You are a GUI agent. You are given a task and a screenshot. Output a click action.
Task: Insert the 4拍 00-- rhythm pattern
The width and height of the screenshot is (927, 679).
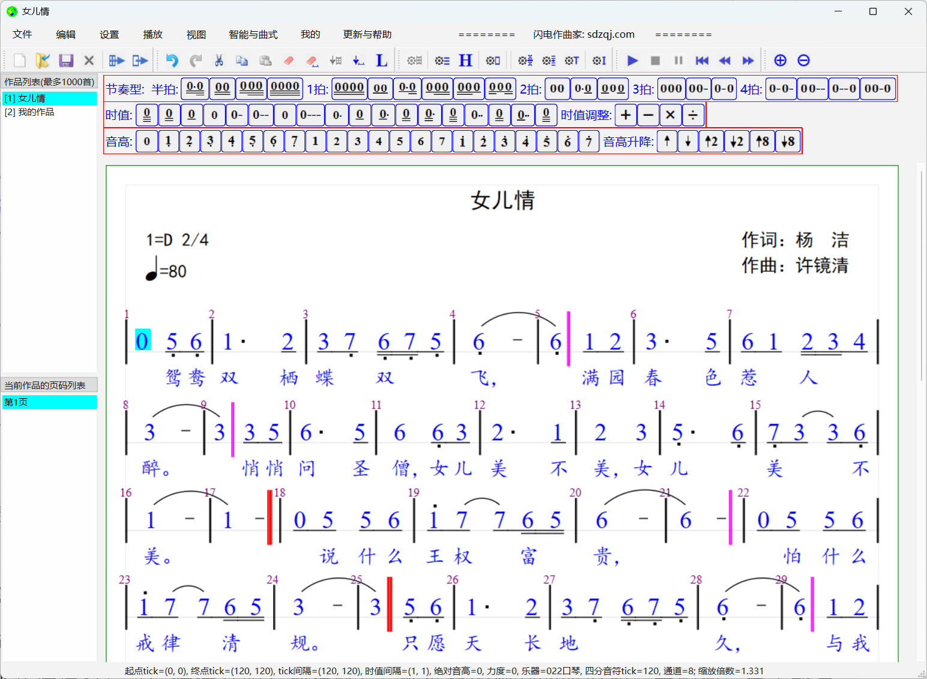[x=812, y=89]
